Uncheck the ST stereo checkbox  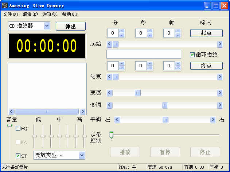(x=18, y=156)
